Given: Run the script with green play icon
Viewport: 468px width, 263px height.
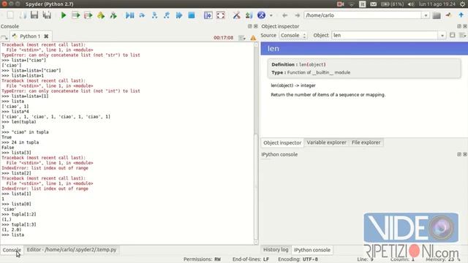Looking at the screenshot, I should pyautogui.click(x=64, y=15).
